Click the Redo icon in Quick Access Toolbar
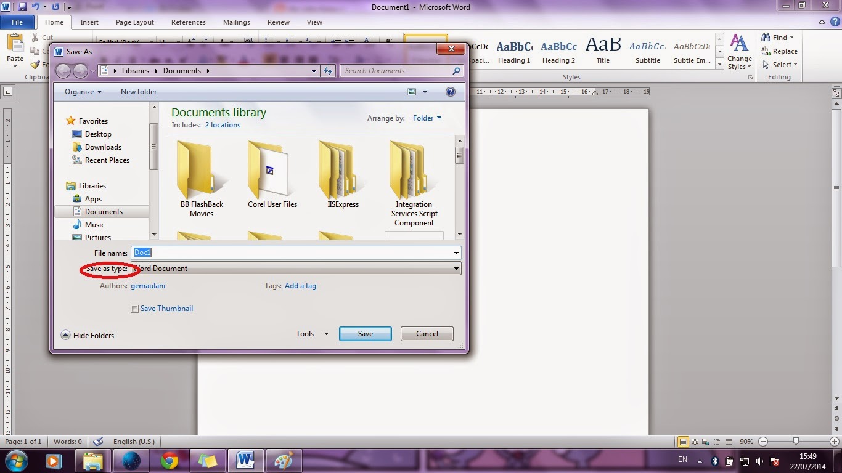The image size is (842, 473). tap(55, 7)
